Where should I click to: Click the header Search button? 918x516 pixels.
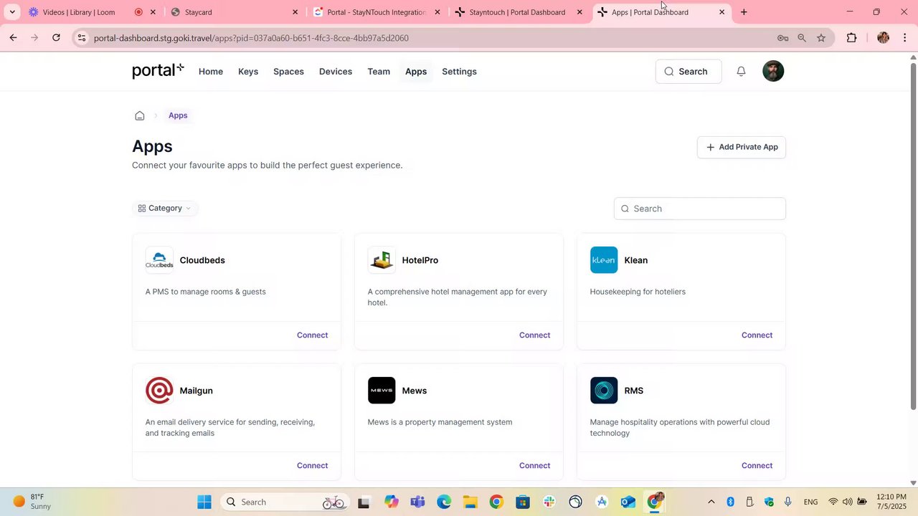pos(688,71)
